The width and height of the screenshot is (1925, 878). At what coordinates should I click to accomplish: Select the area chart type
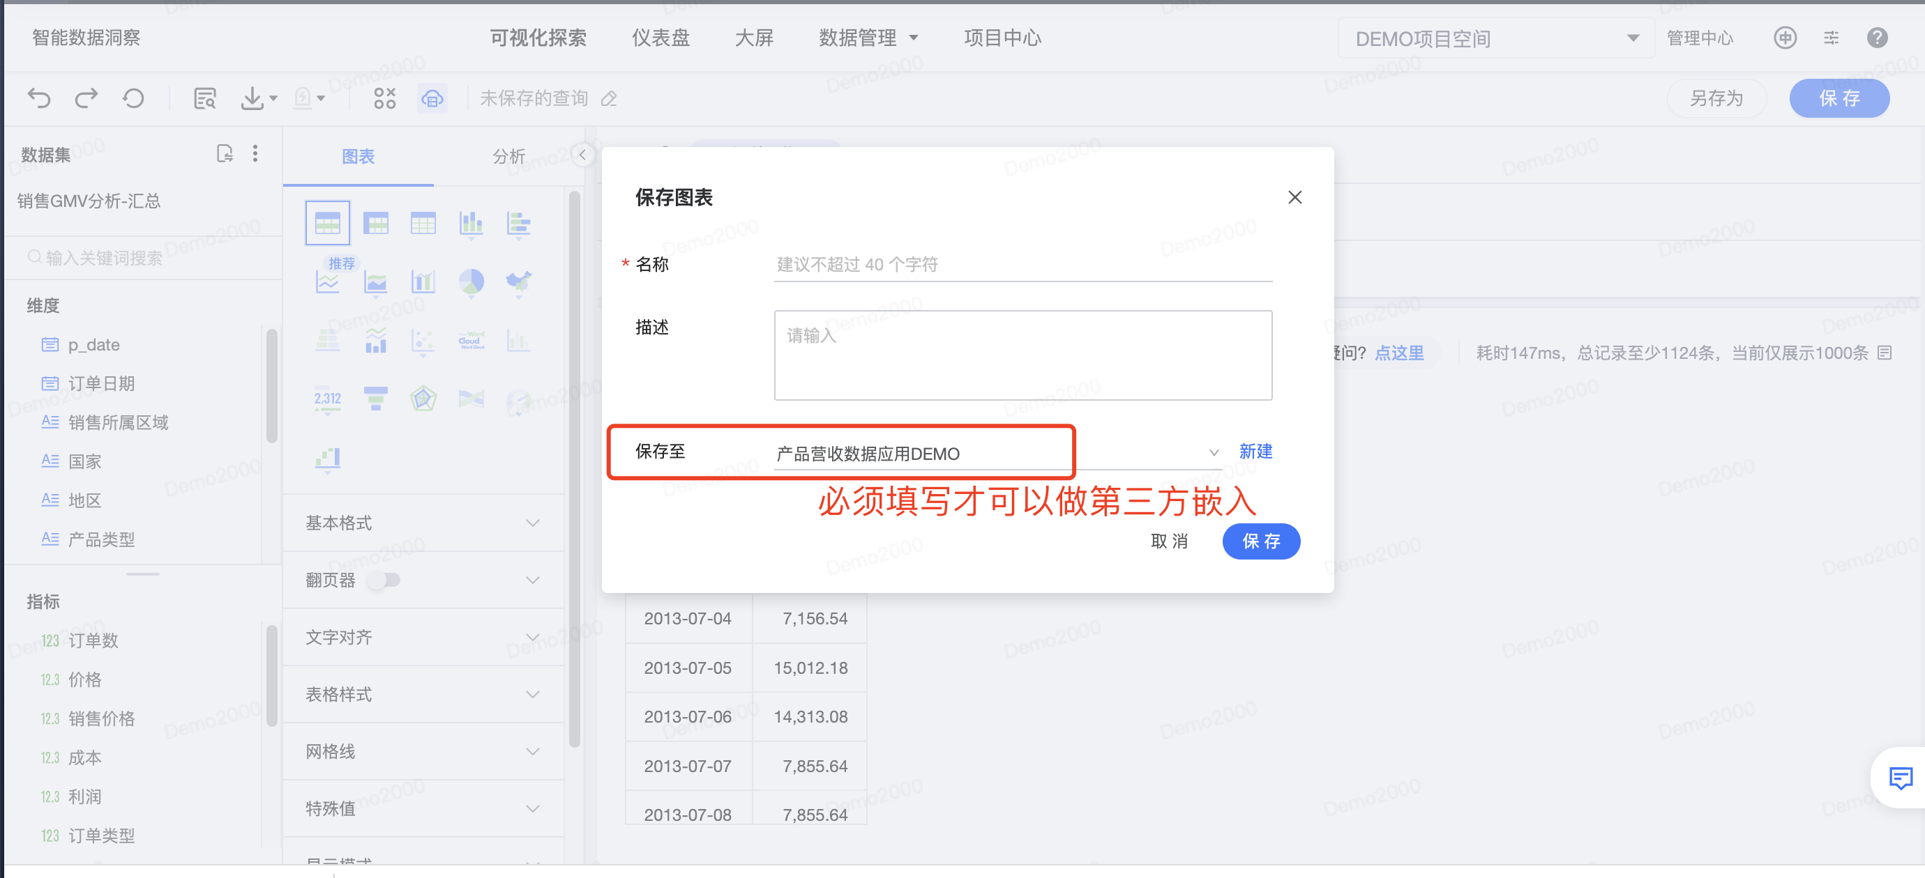(376, 282)
